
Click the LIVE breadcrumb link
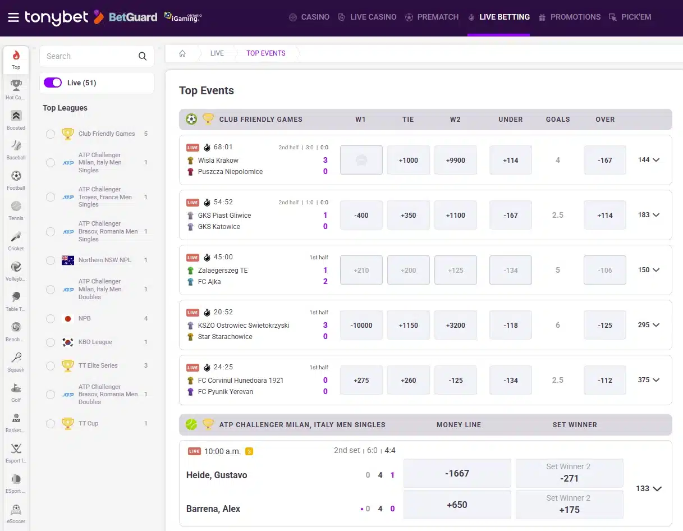click(x=217, y=53)
